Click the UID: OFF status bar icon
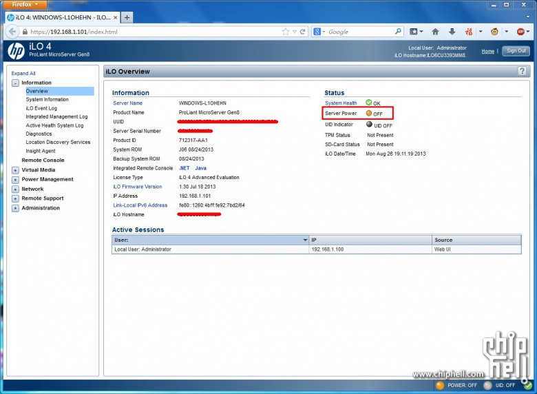537x394 pixels. click(x=487, y=385)
